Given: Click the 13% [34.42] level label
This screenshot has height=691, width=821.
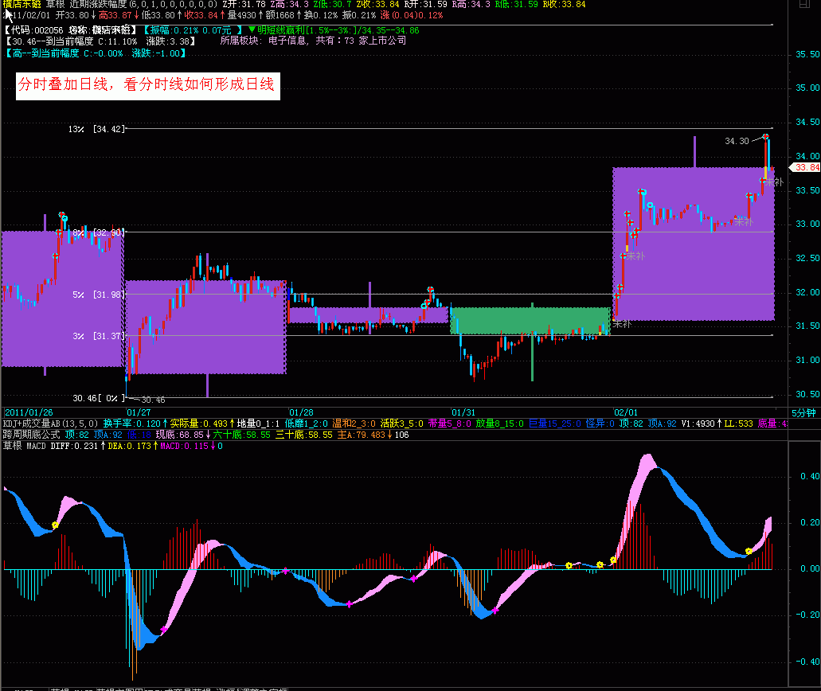Looking at the screenshot, I should tap(96, 129).
